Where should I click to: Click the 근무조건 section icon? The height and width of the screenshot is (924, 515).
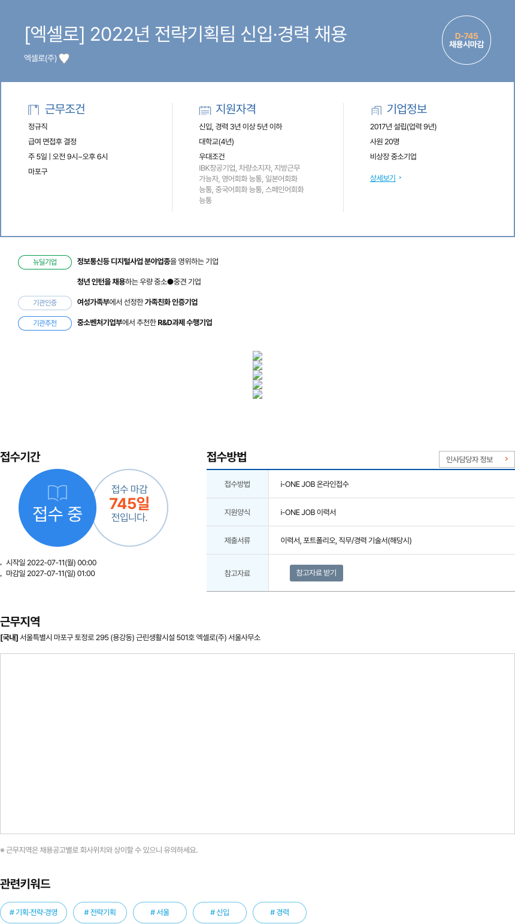34,110
